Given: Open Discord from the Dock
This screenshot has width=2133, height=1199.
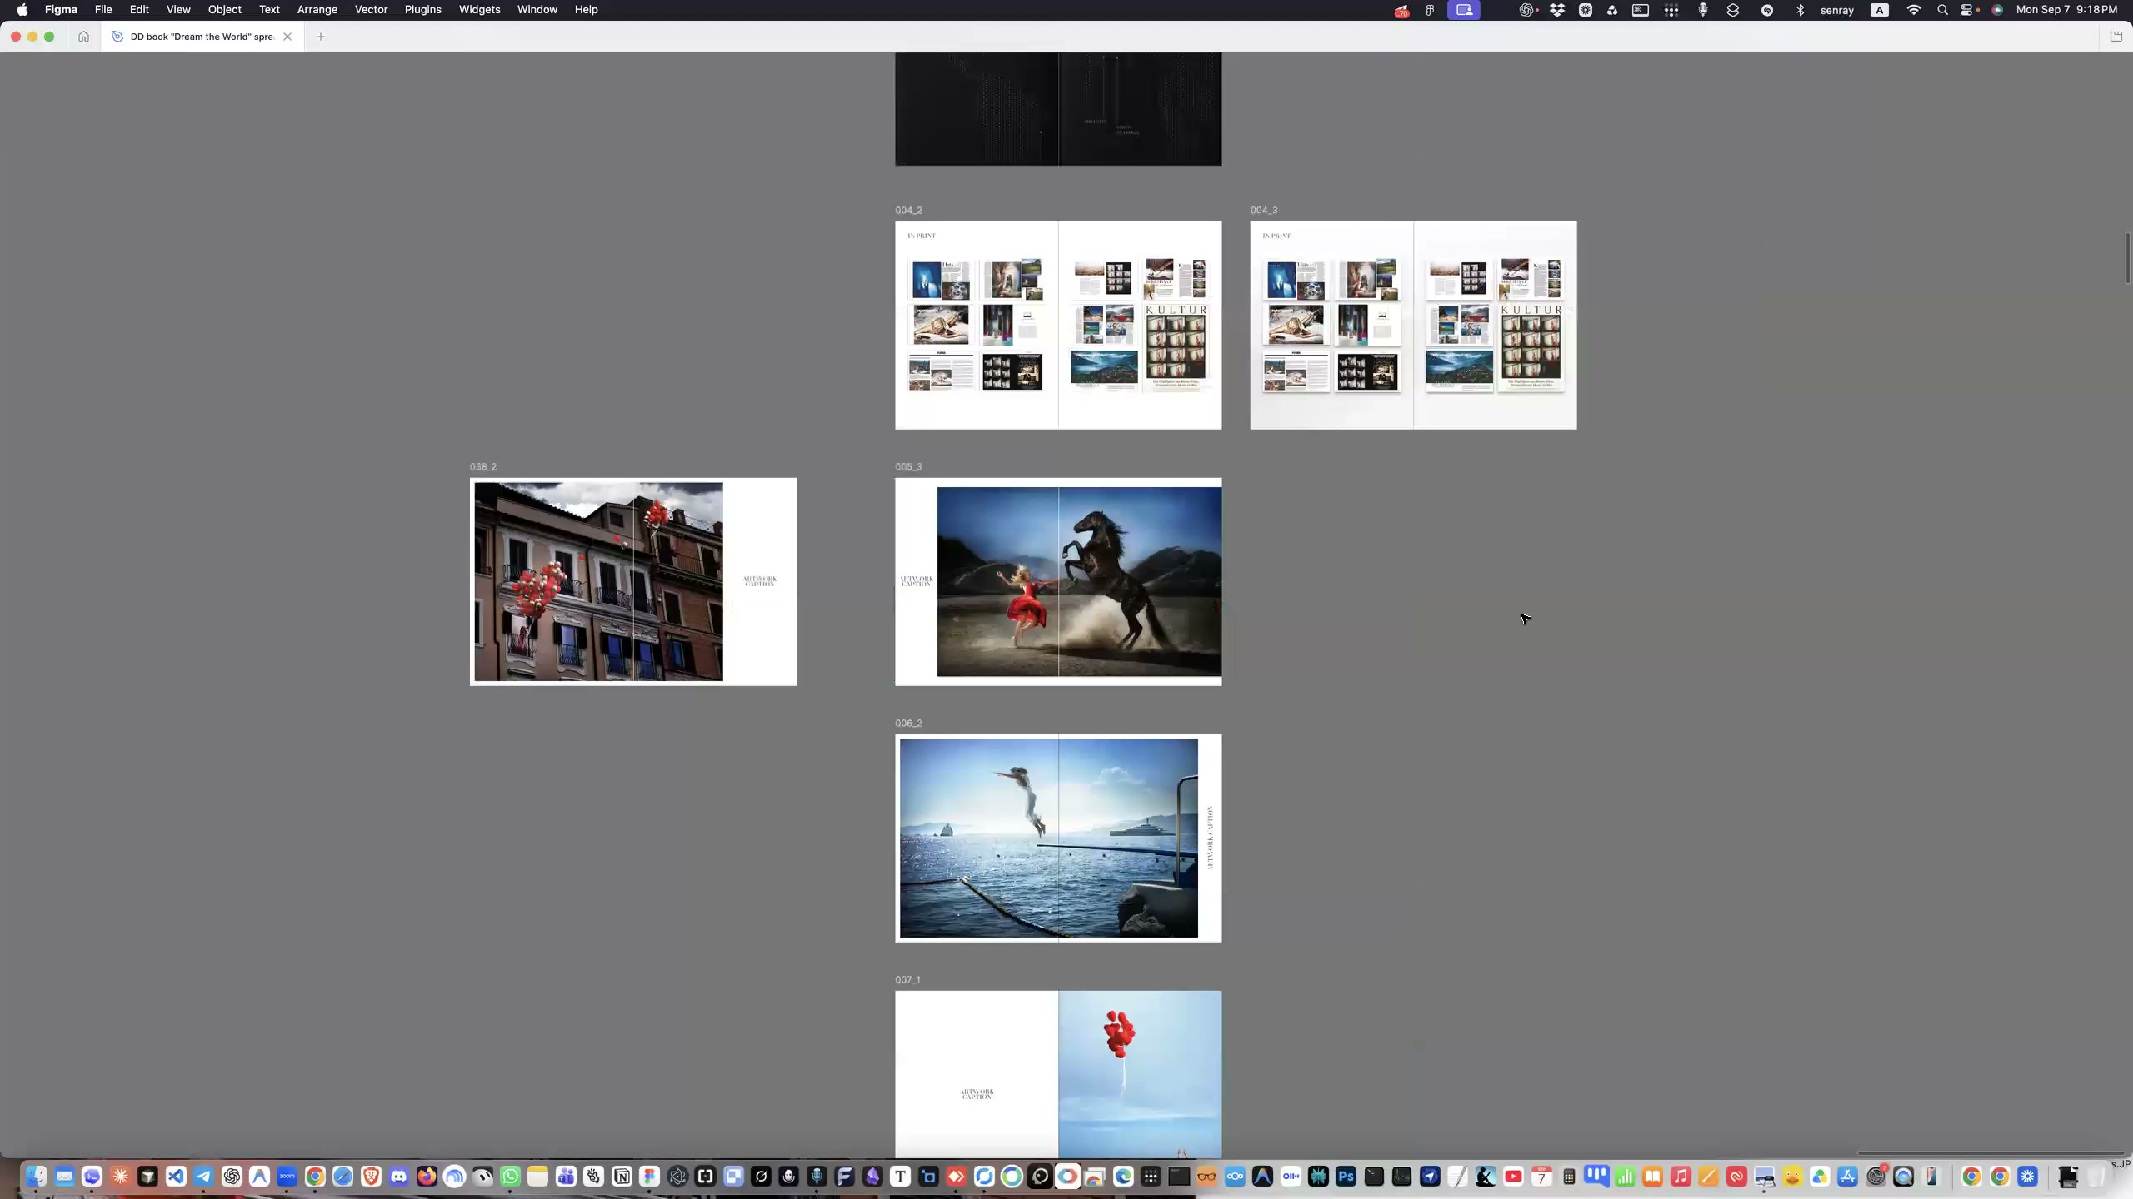Looking at the screenshot, I should pyautogui.click(x=398, y=1177).
